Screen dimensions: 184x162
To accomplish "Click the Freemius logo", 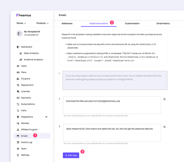I will click(x=24, y=15).
